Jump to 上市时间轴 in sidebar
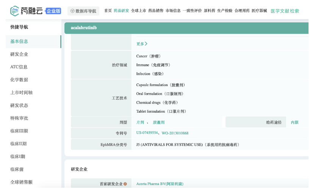The width and height of the screenshot is (318, 190). 21,93
